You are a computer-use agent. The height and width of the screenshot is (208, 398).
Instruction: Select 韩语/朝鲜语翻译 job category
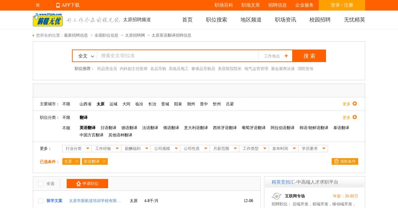[314, 128]
